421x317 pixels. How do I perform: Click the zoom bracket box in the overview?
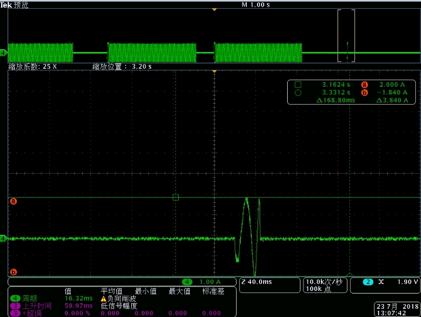(x=346, y=36)
